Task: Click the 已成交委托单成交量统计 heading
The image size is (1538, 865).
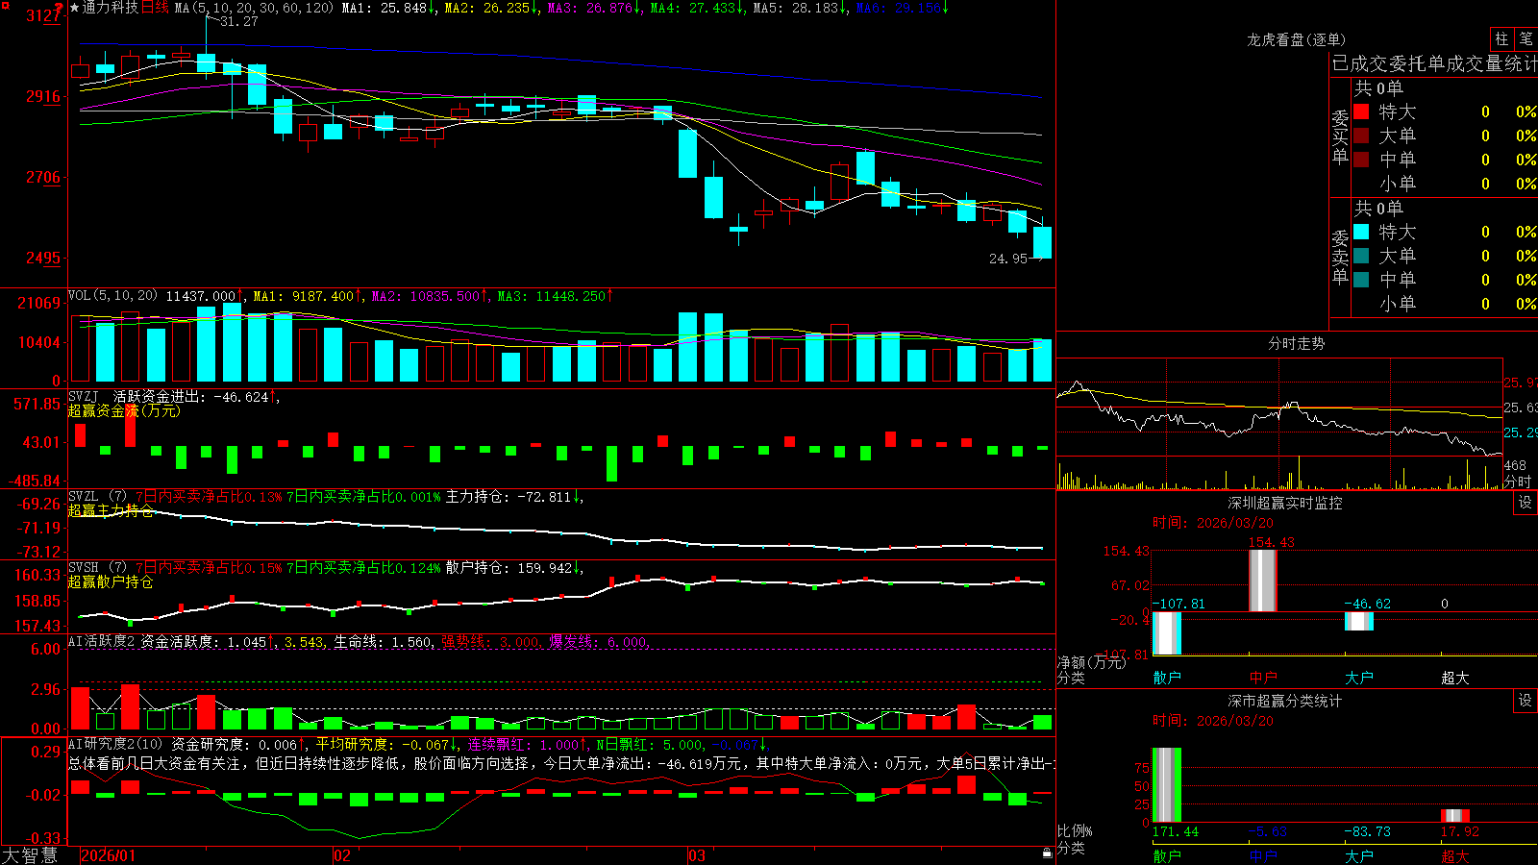Action: click(1434, 63)
